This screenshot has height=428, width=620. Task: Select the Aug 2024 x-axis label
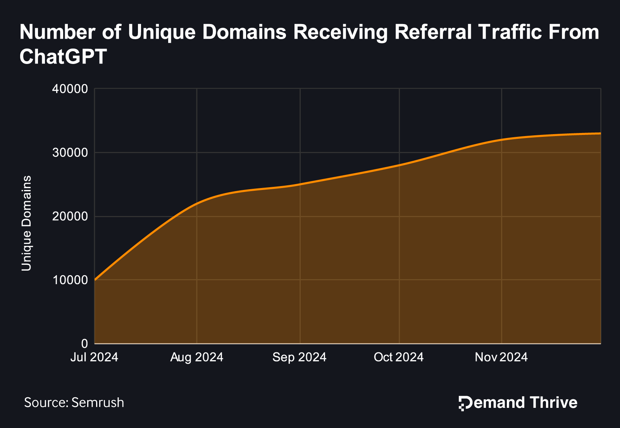(x=197, y=357)
